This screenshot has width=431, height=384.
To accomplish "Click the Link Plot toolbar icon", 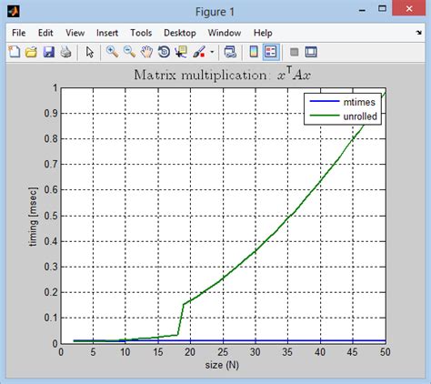I will click(x=230, y=52).
